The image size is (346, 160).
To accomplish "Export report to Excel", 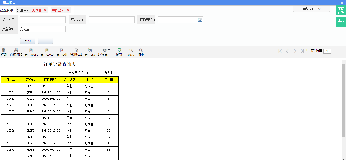I will coord(47,50).
